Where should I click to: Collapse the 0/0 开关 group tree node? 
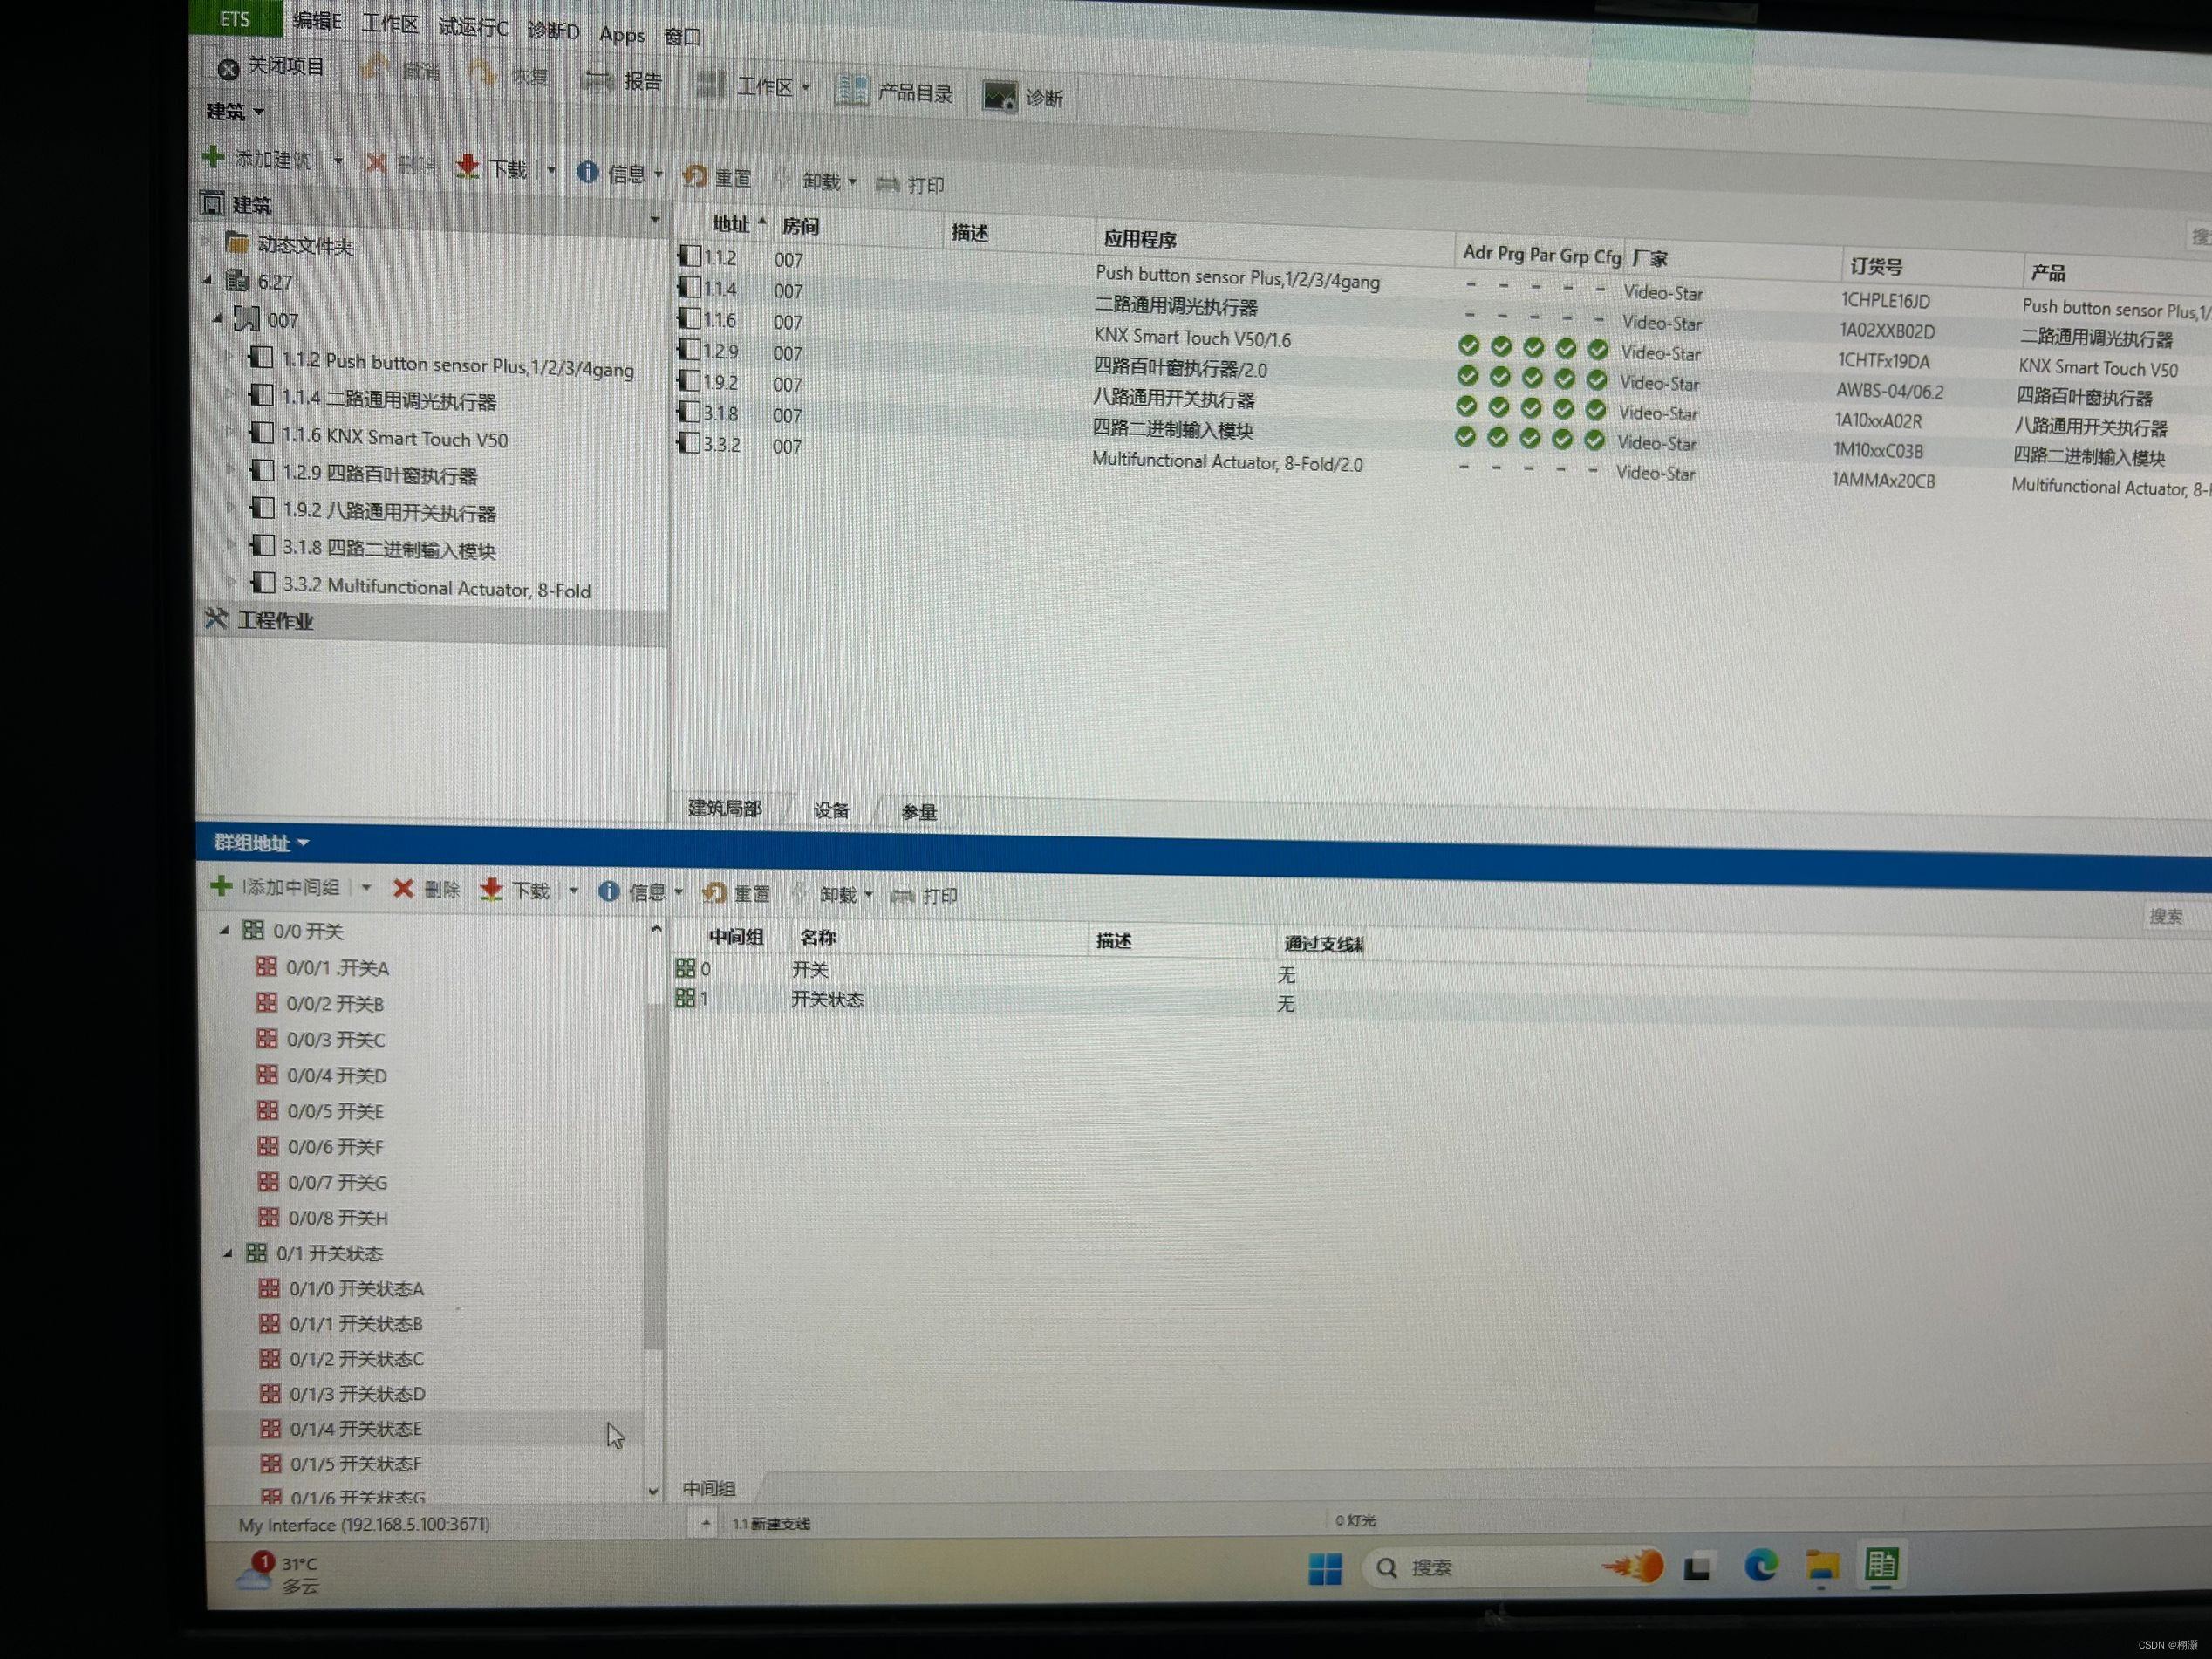click(224, 930)
